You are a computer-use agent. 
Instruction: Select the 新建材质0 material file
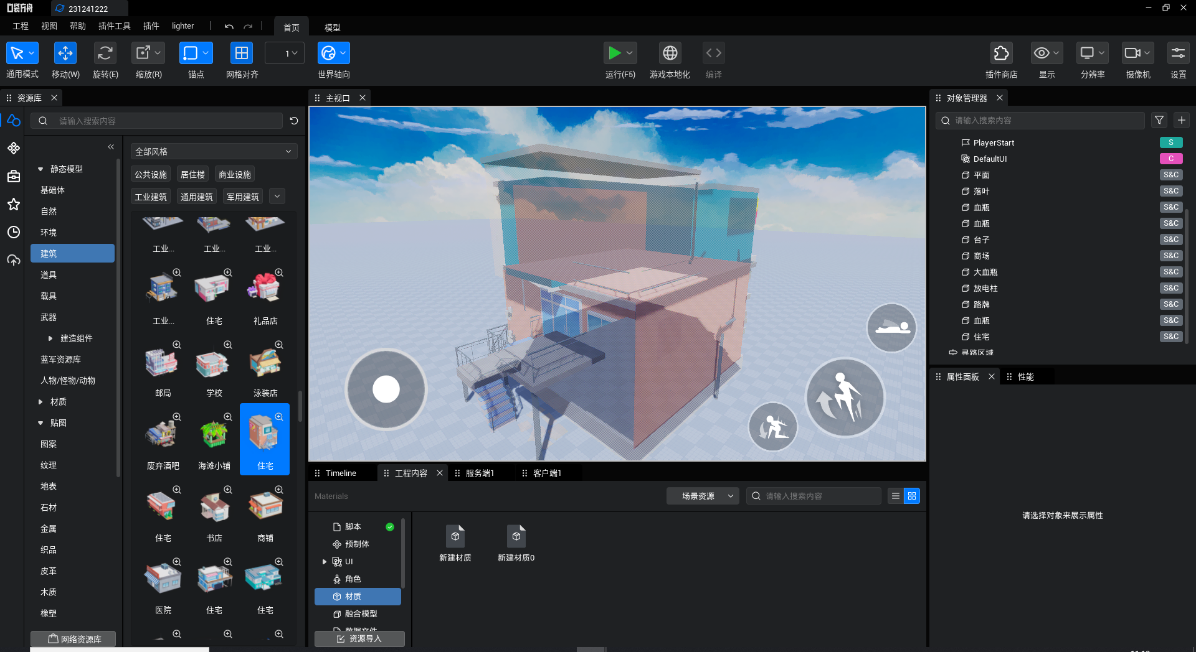pyautogui.click(x=516, y=543)
